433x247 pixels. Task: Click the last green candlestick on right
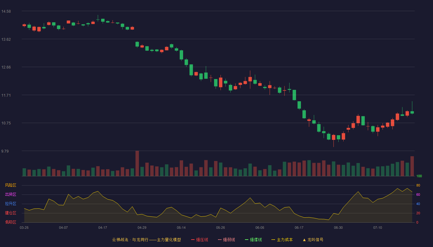[x=412, y=112]
